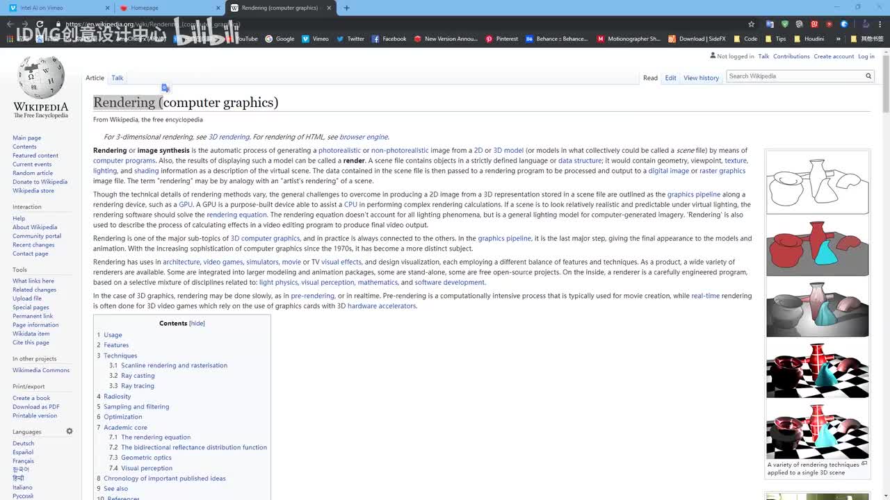This screenshot has width=890, height=500.
Task: Open the Vimeo bookmark
Action: (x=315, y=39)
